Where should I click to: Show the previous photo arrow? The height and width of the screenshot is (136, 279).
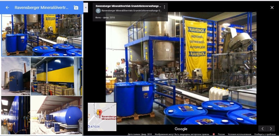pos(262,129)
